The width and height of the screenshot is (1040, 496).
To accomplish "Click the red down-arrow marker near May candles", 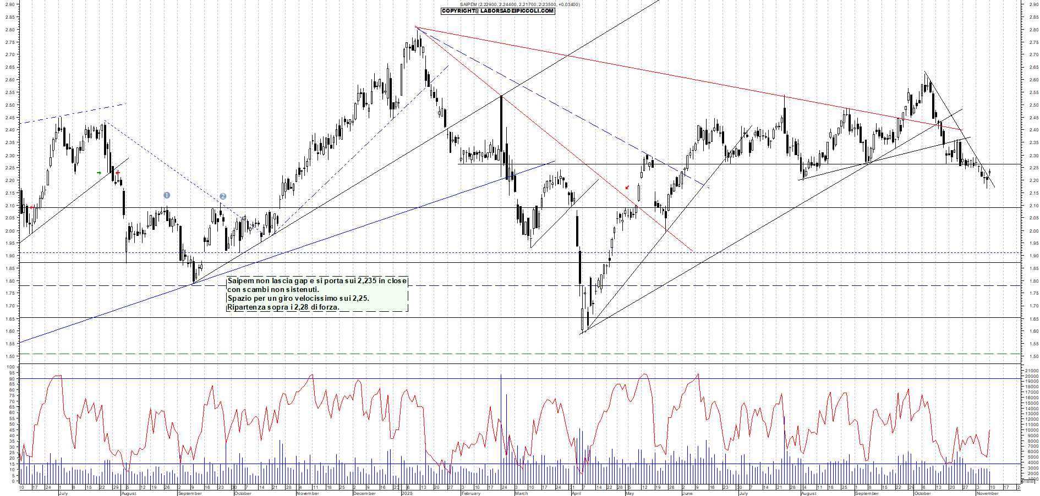I will click(627, 187).
